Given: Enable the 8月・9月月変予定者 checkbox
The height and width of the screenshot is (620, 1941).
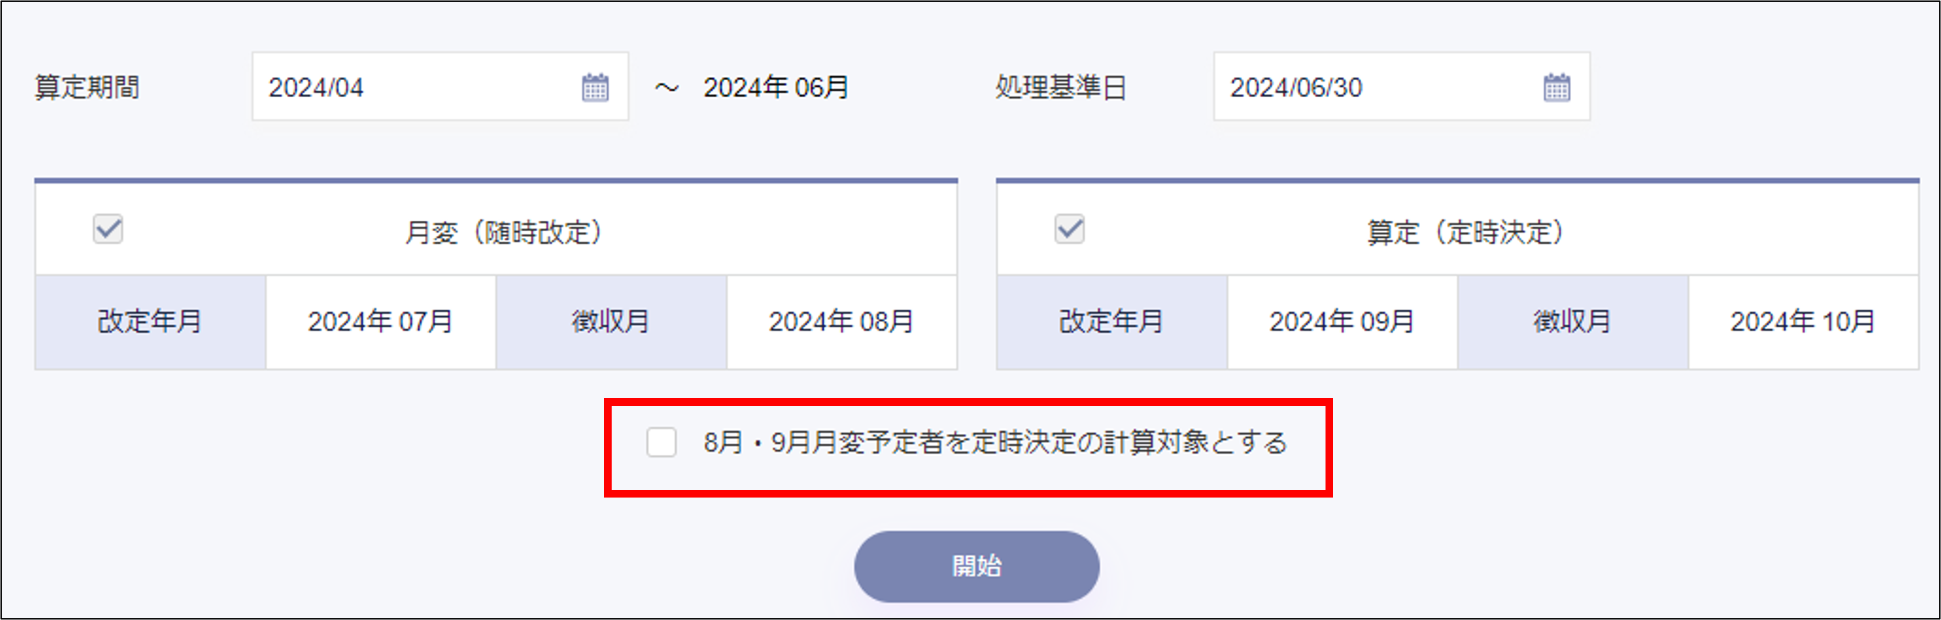Looking at the screenshot, I should tap(661, 442).
